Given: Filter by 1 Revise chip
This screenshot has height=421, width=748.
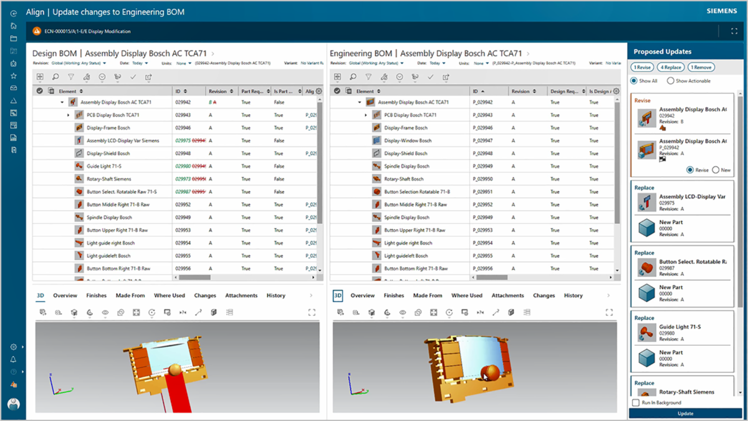Looking at the screenshot, I should click(643, 67).
